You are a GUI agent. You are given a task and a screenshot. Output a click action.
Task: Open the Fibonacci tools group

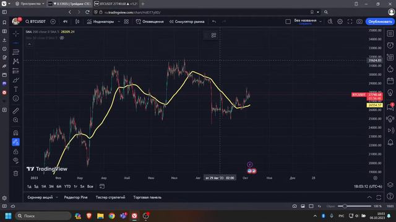point(15,52)
